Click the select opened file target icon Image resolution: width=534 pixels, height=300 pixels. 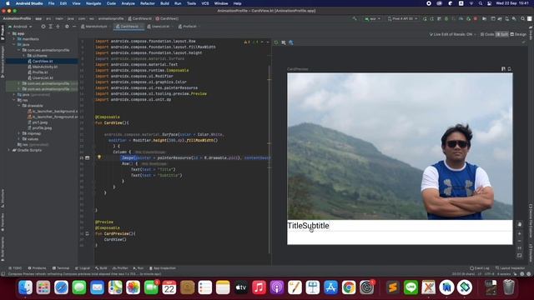43,27
